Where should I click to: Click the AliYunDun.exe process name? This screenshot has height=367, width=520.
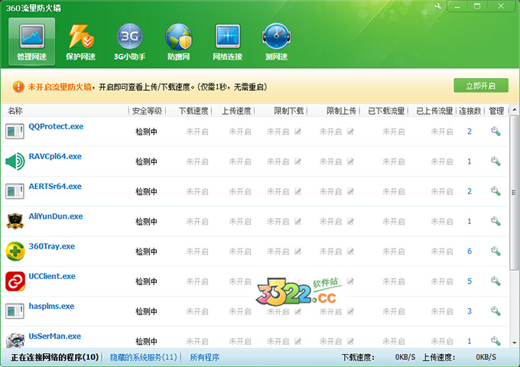55,216
